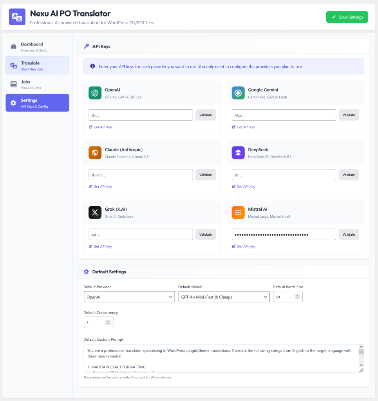Click the textarea resize handle corner
Screen dimensions: 378x401
(362, 370)
